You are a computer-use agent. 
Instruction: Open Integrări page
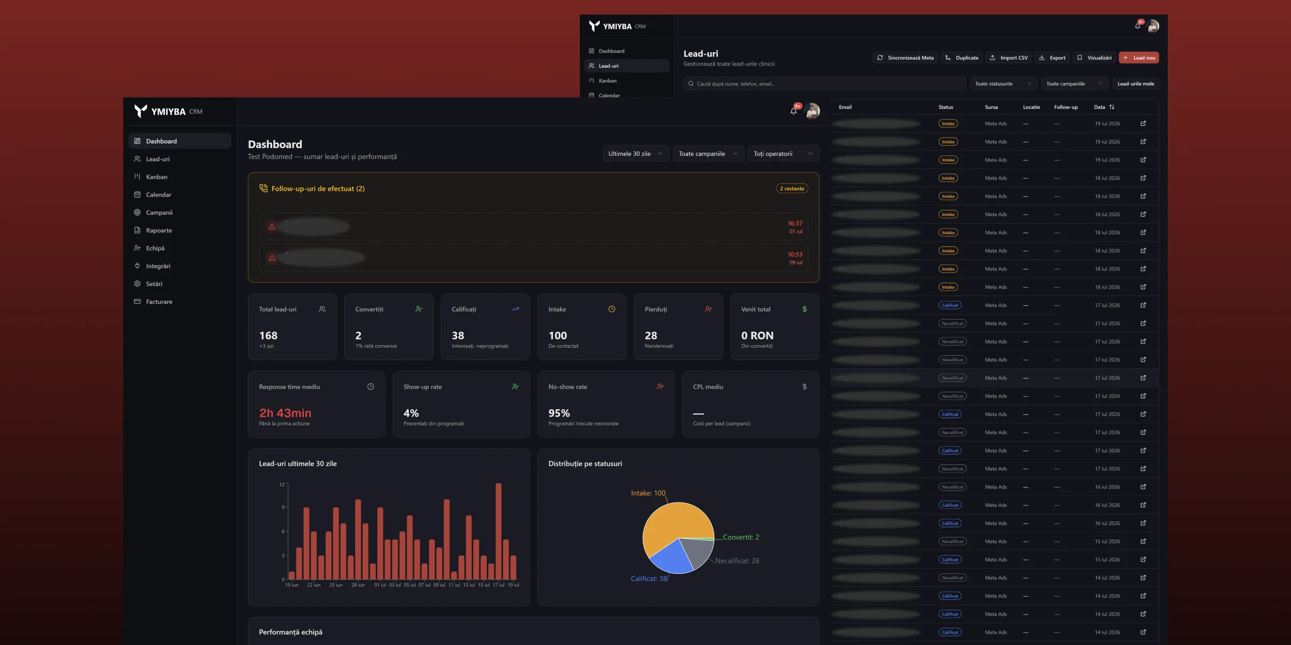[x=180, y=266]
